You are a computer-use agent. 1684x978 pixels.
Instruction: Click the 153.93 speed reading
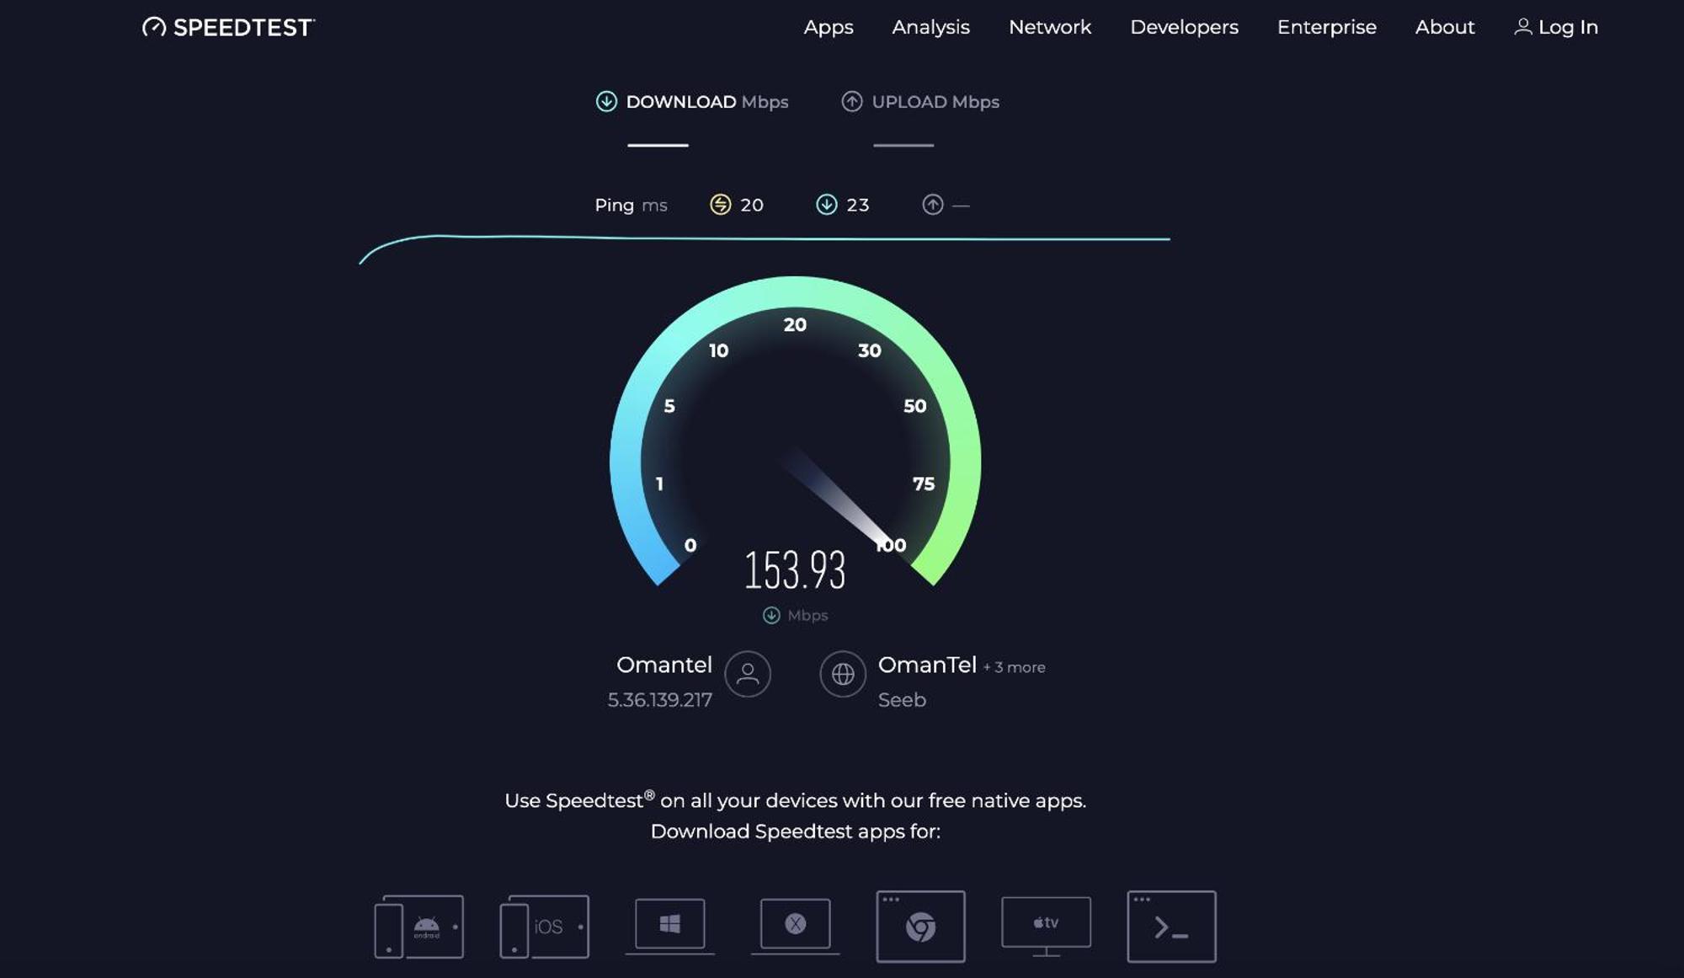click(795, 570)
